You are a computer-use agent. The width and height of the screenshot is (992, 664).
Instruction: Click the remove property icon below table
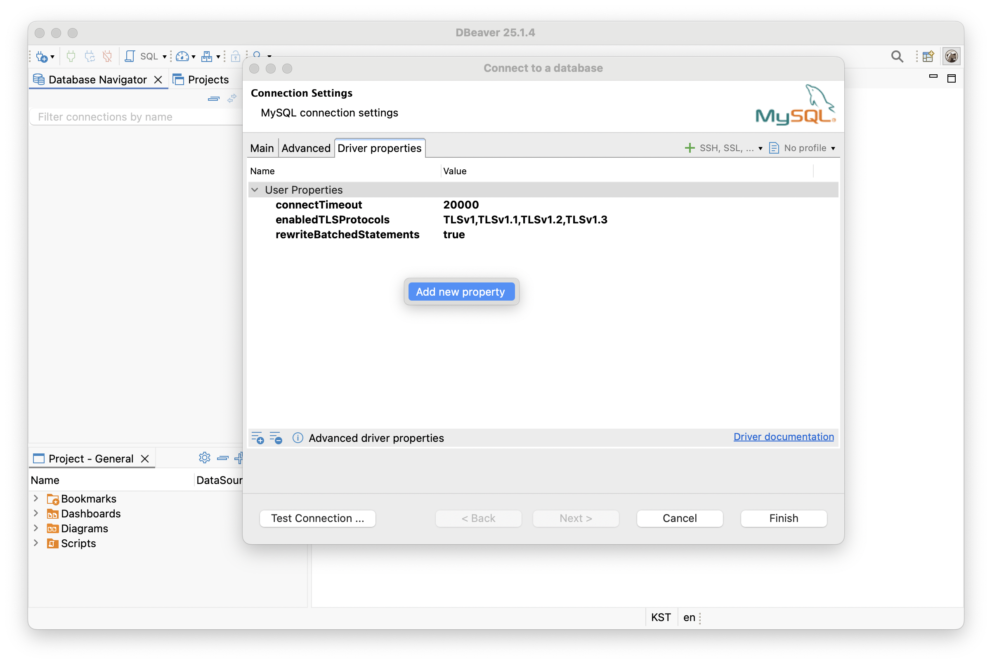tap(276, 438)
